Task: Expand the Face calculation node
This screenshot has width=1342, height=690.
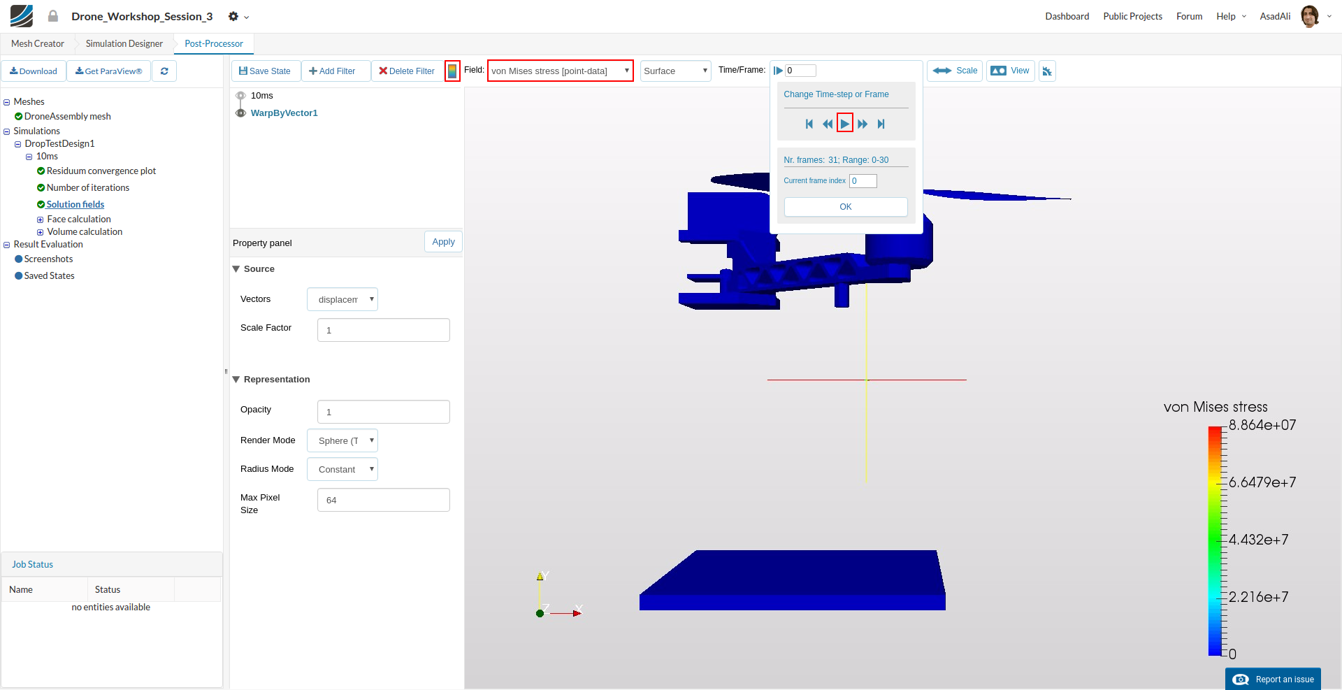Action: pos(41,220)
